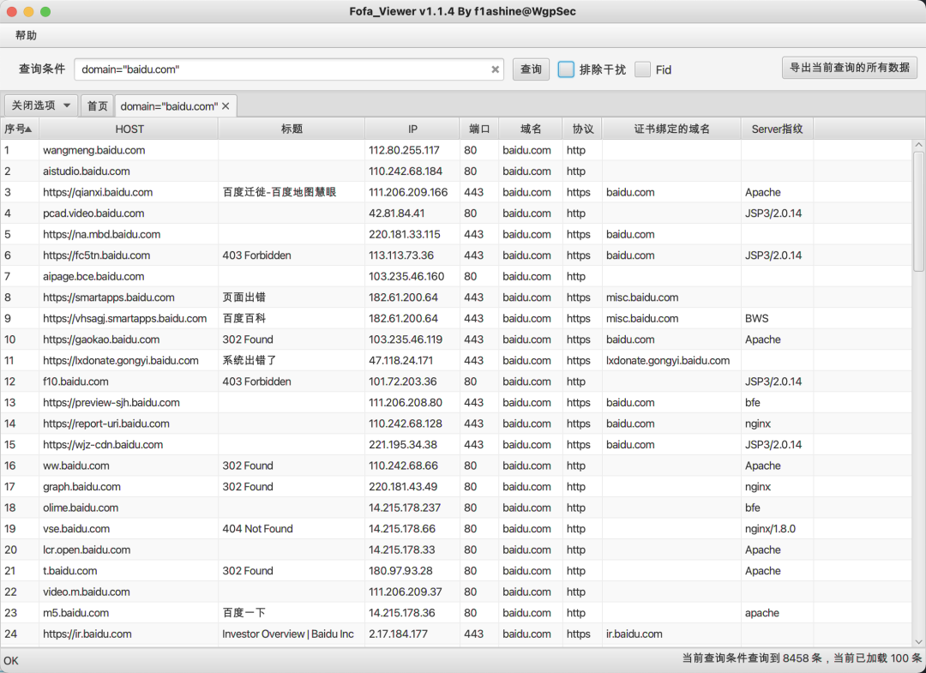Click the sort arrow in 序号 column header
This screenshot has height=673, width=926.
click(28, 129)
